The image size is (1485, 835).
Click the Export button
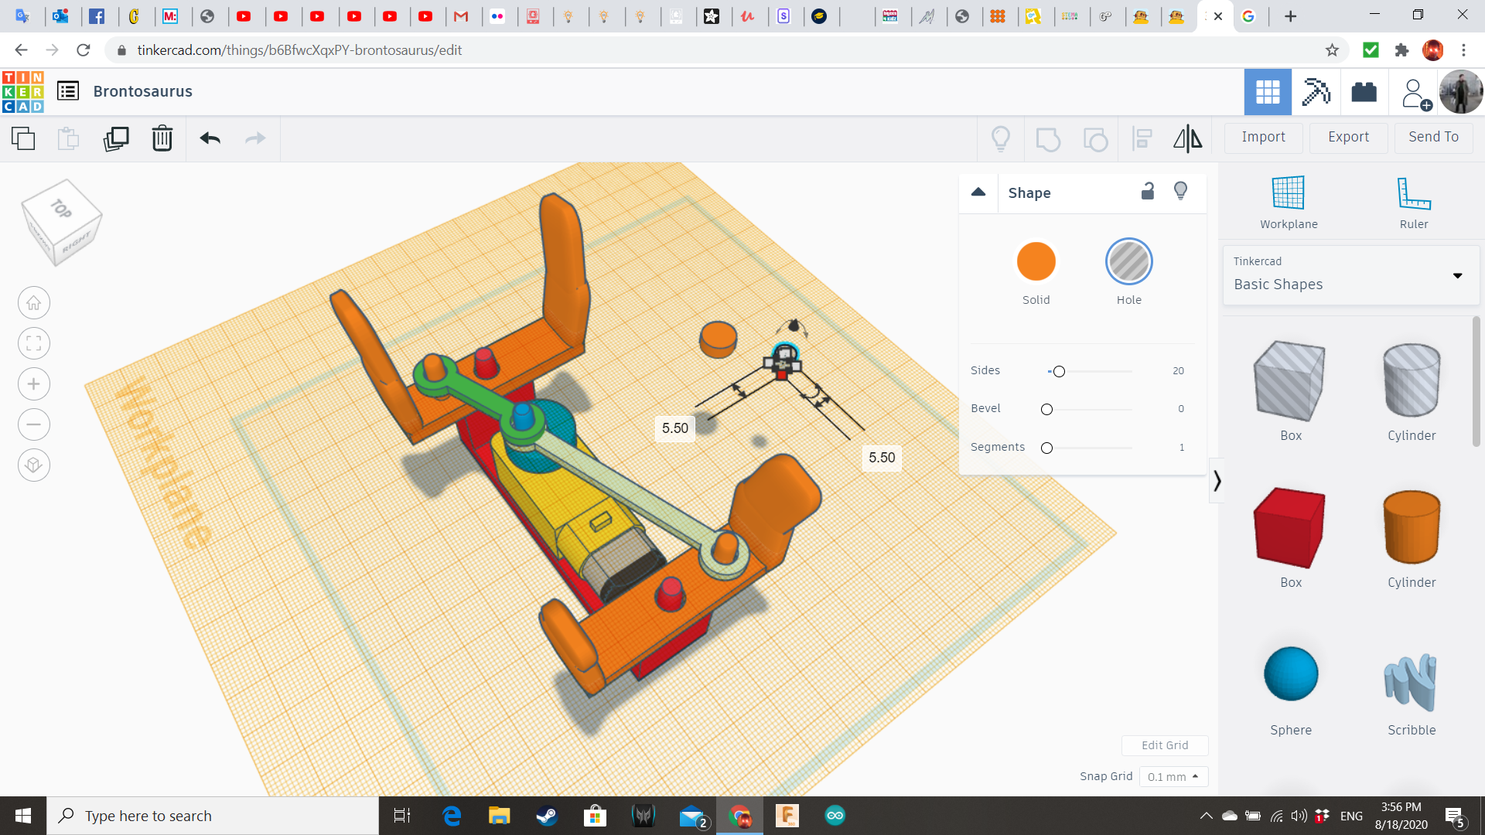(1348, 137)
